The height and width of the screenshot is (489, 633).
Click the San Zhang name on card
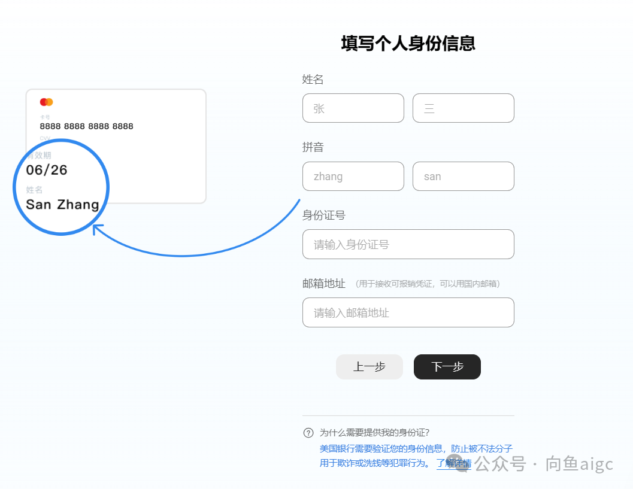coord(62,205)
